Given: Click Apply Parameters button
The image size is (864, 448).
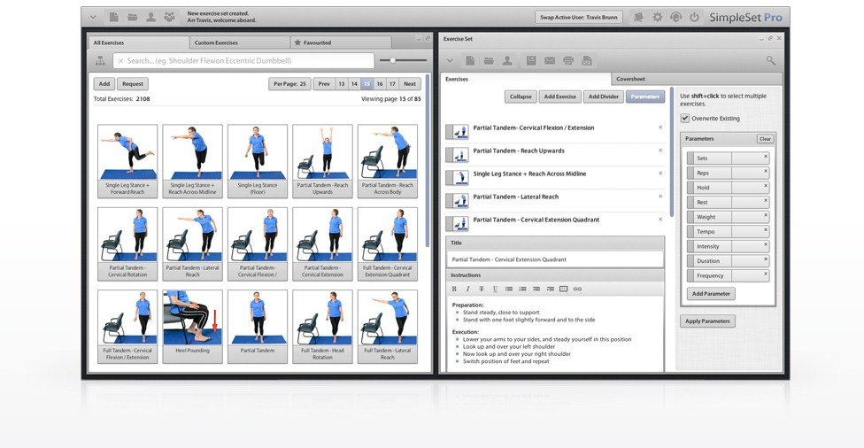Looking at the screenshot, I should point(707,321).
